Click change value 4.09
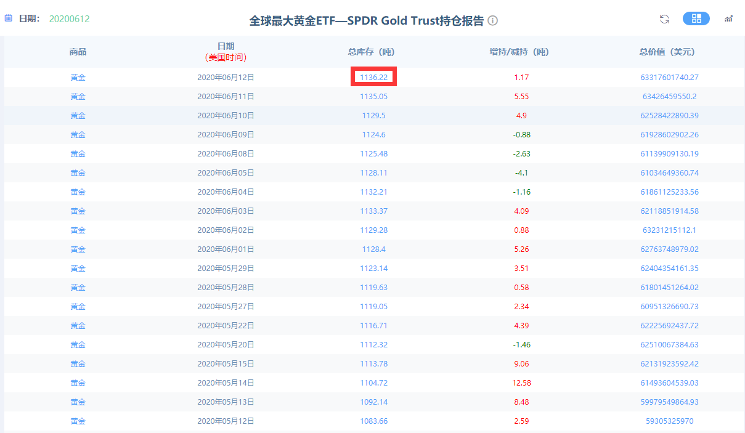This screenshot has width=745, height=433. tap(522, 211)
